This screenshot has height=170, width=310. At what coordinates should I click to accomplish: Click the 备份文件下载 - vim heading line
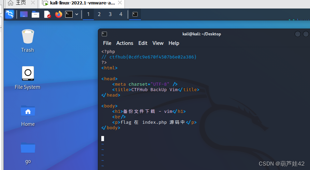pos(149,112)
